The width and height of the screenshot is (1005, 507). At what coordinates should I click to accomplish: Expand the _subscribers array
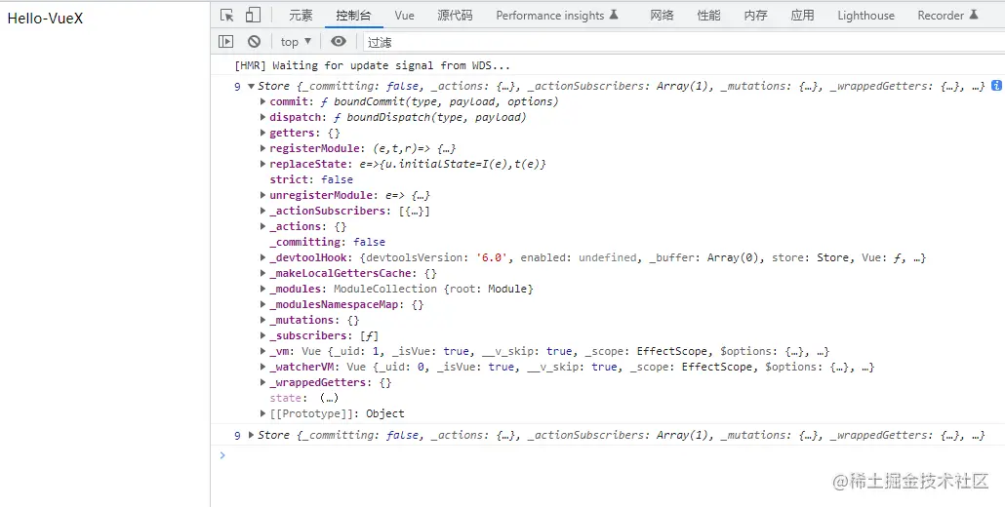tap(262, 335)
